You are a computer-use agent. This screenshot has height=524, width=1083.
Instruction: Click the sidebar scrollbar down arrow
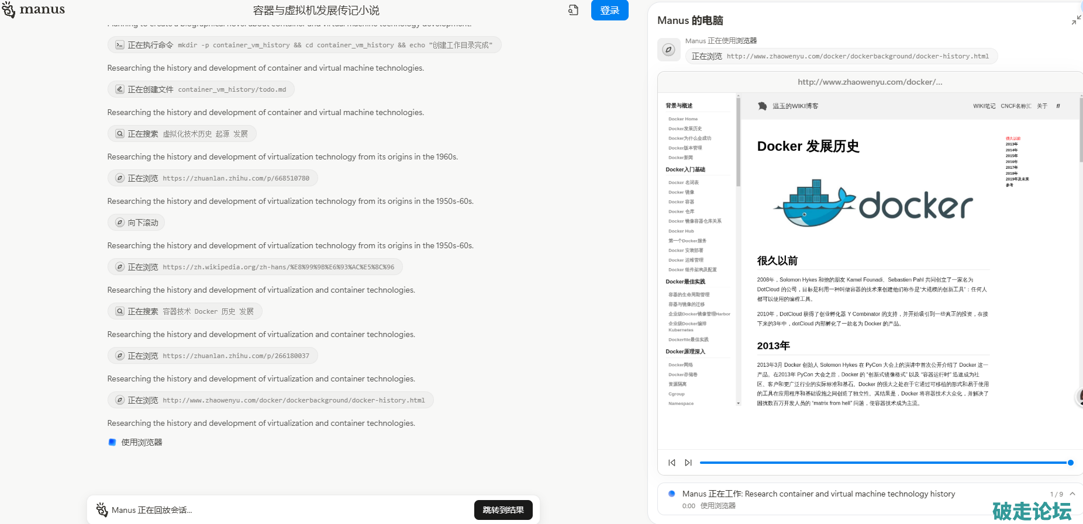[x=738, y=403]
